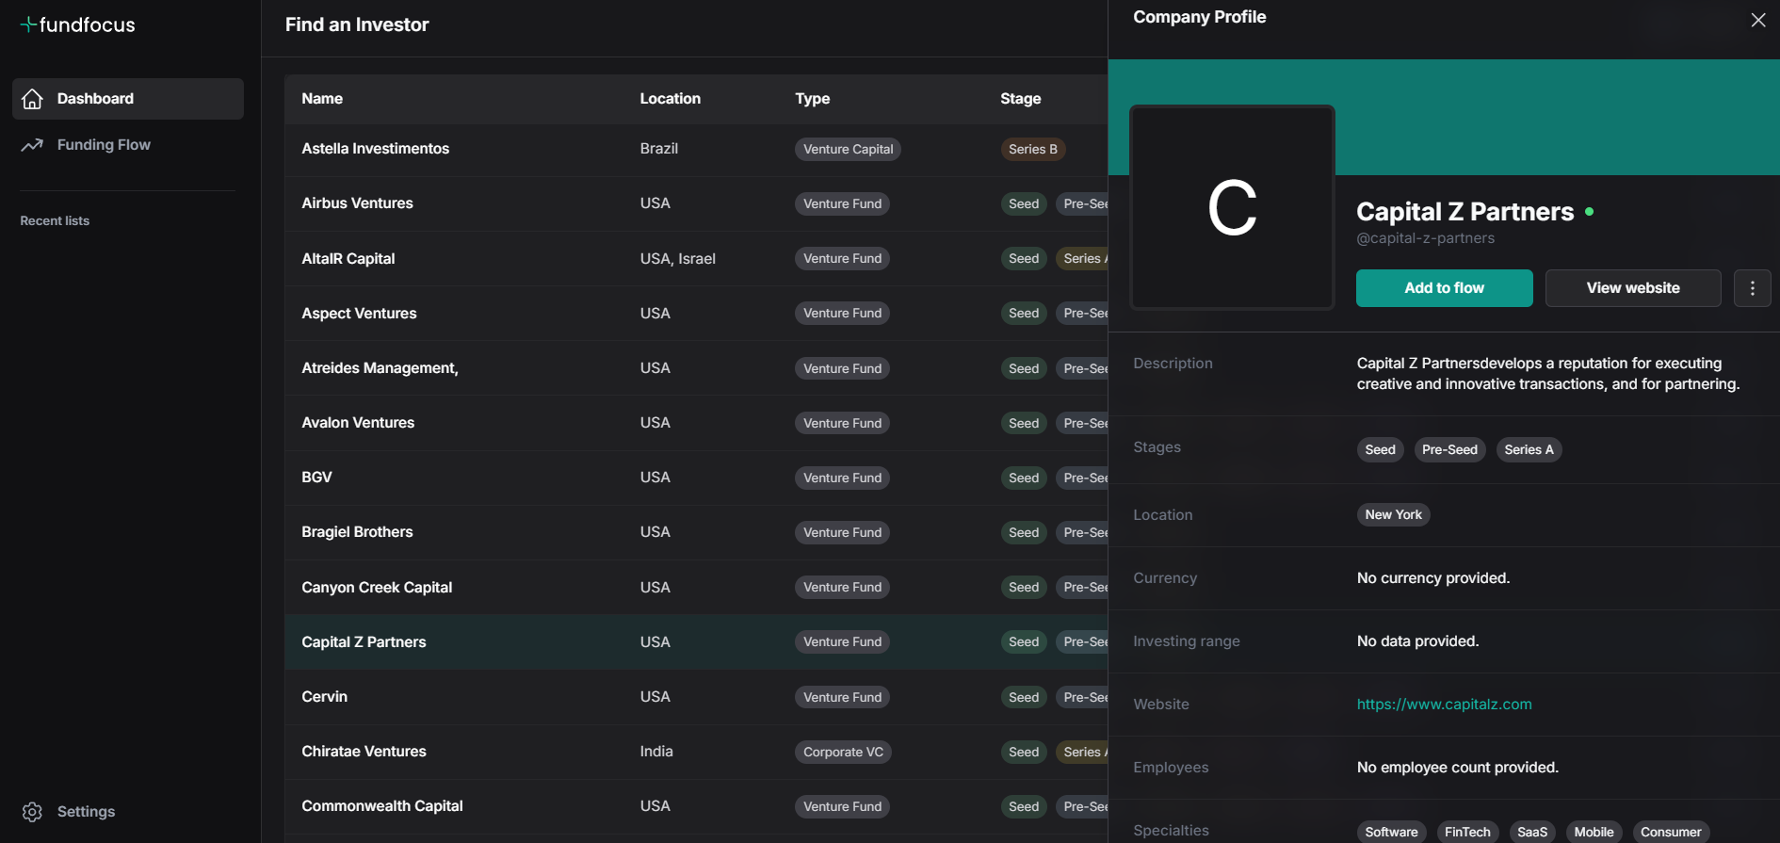Screen dimensions: 1780x843
Task: Add Capital Z Partners to flow
Action: (1444, 288)
